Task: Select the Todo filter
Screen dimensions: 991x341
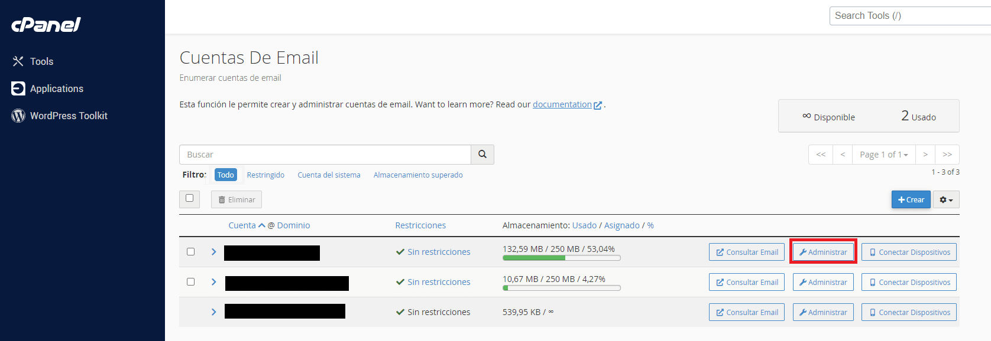Action: (226, 175)
